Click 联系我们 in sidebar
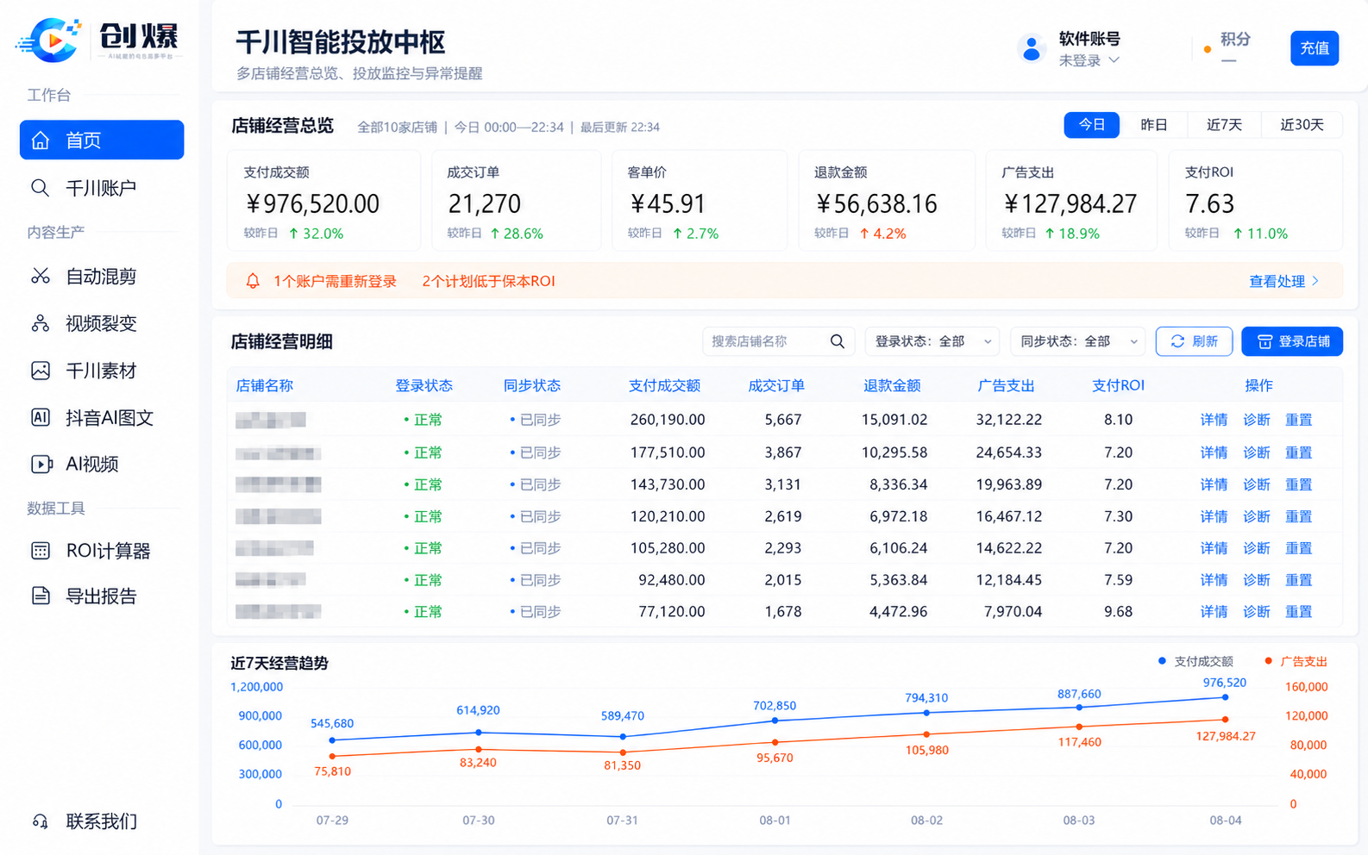This screenshot has height=855, width=1368. [102, 821]
